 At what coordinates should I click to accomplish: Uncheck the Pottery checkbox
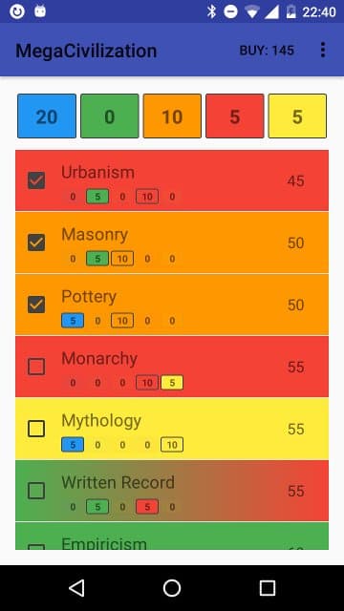click(x=36, y=305)
